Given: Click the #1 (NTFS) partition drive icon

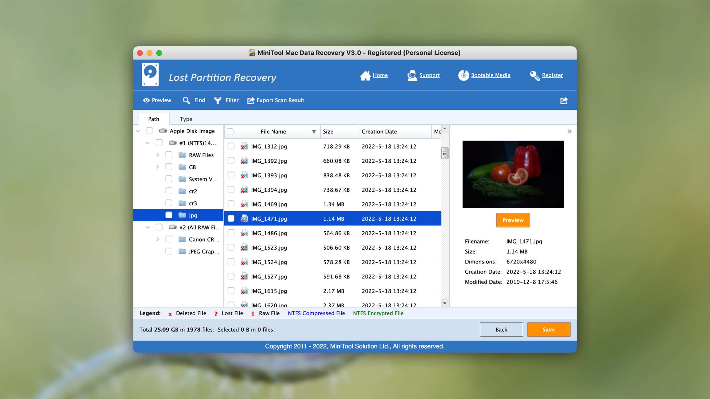Looking at the screenshot, I should pyautogui.click(x=173, y=143).
